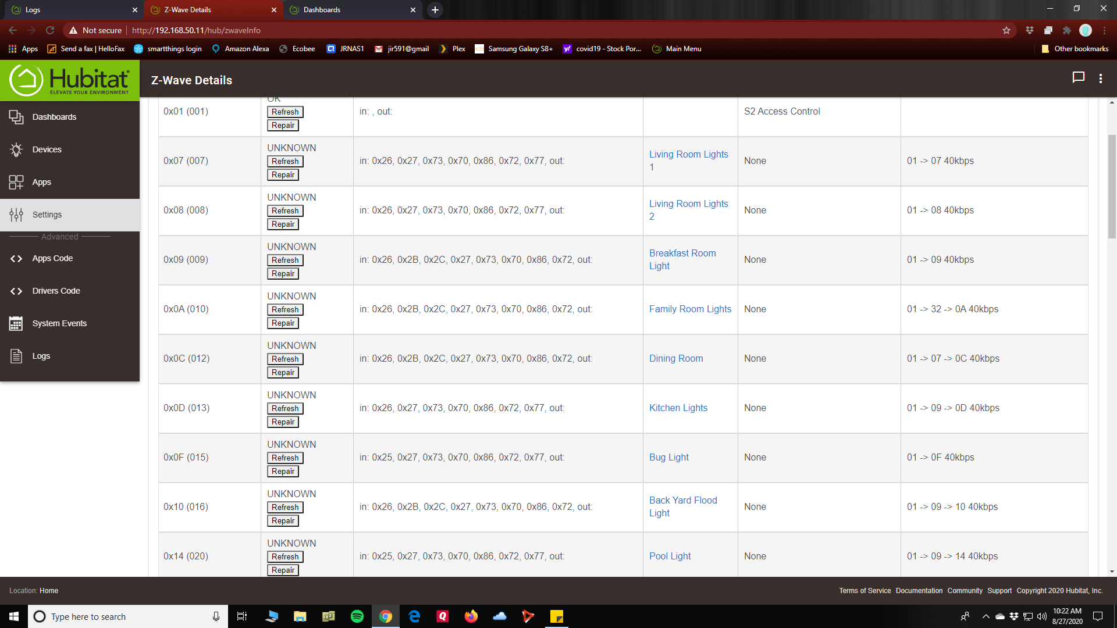Open the Bug Light device link
The width and height of the screenshot is (1117, 628).
point(669,458)
